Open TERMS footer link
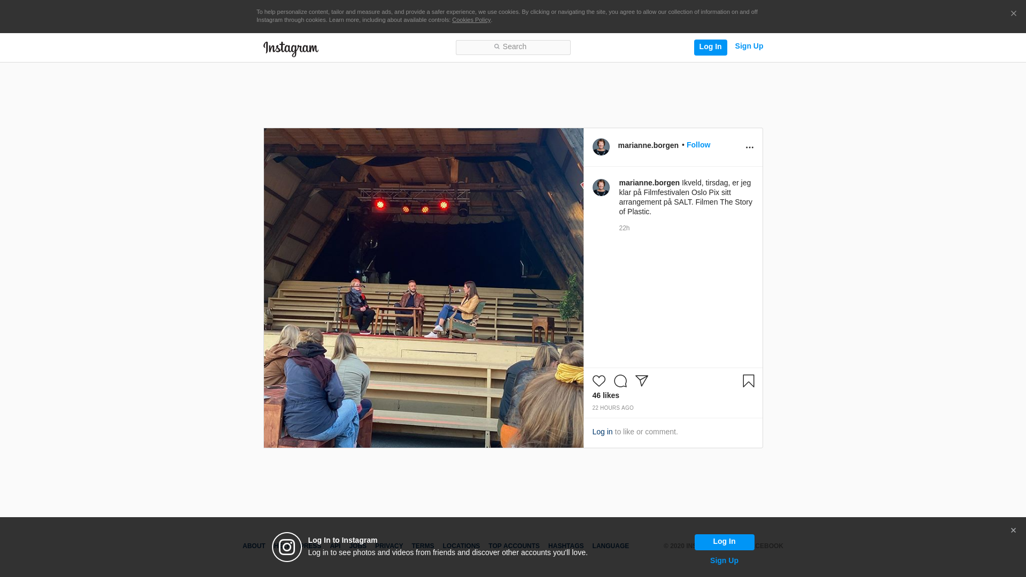 tap(423, 546)
